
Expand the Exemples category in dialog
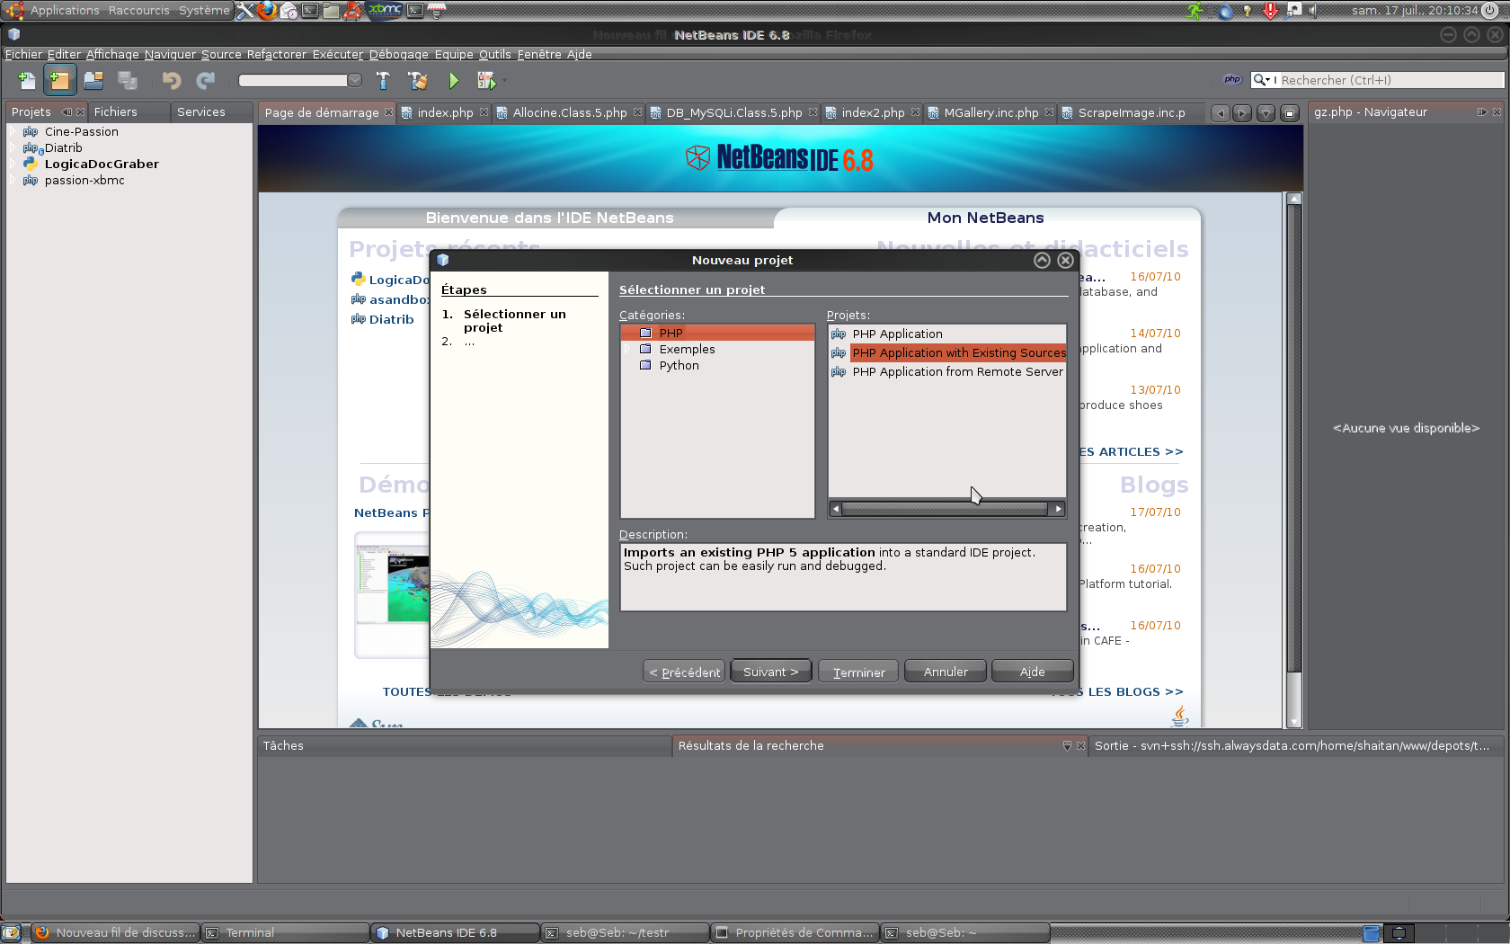click(x=629, y=349)
